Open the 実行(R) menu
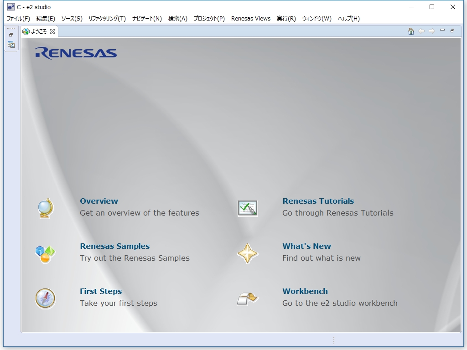Image resolution: width=467 pixels, height=350 pixels. [286, 18]
